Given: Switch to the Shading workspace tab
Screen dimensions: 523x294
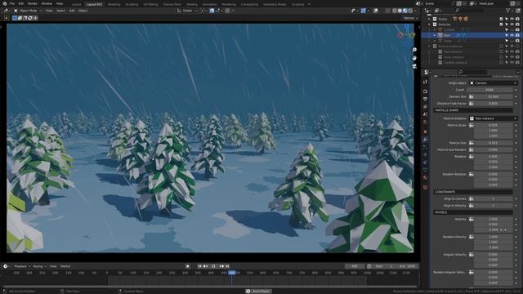Looking at the screenshot, I should click(x=192, y=5).
